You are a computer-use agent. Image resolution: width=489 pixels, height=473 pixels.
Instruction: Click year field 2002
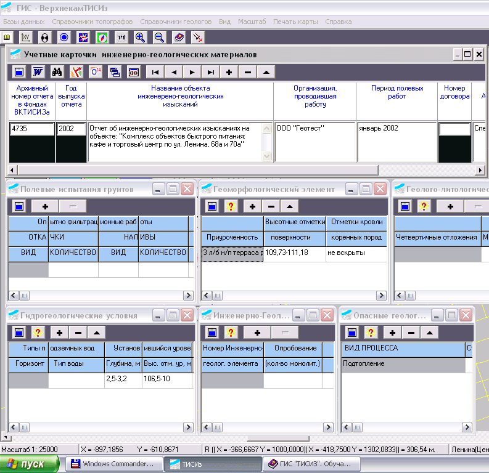point(71,129)
